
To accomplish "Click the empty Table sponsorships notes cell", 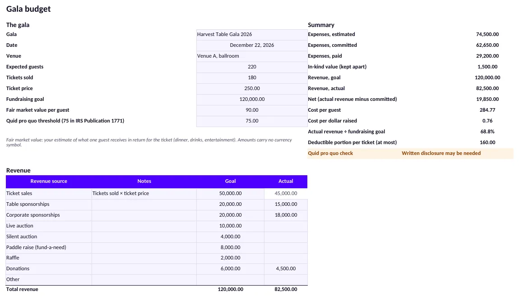I will coord(144,205).
